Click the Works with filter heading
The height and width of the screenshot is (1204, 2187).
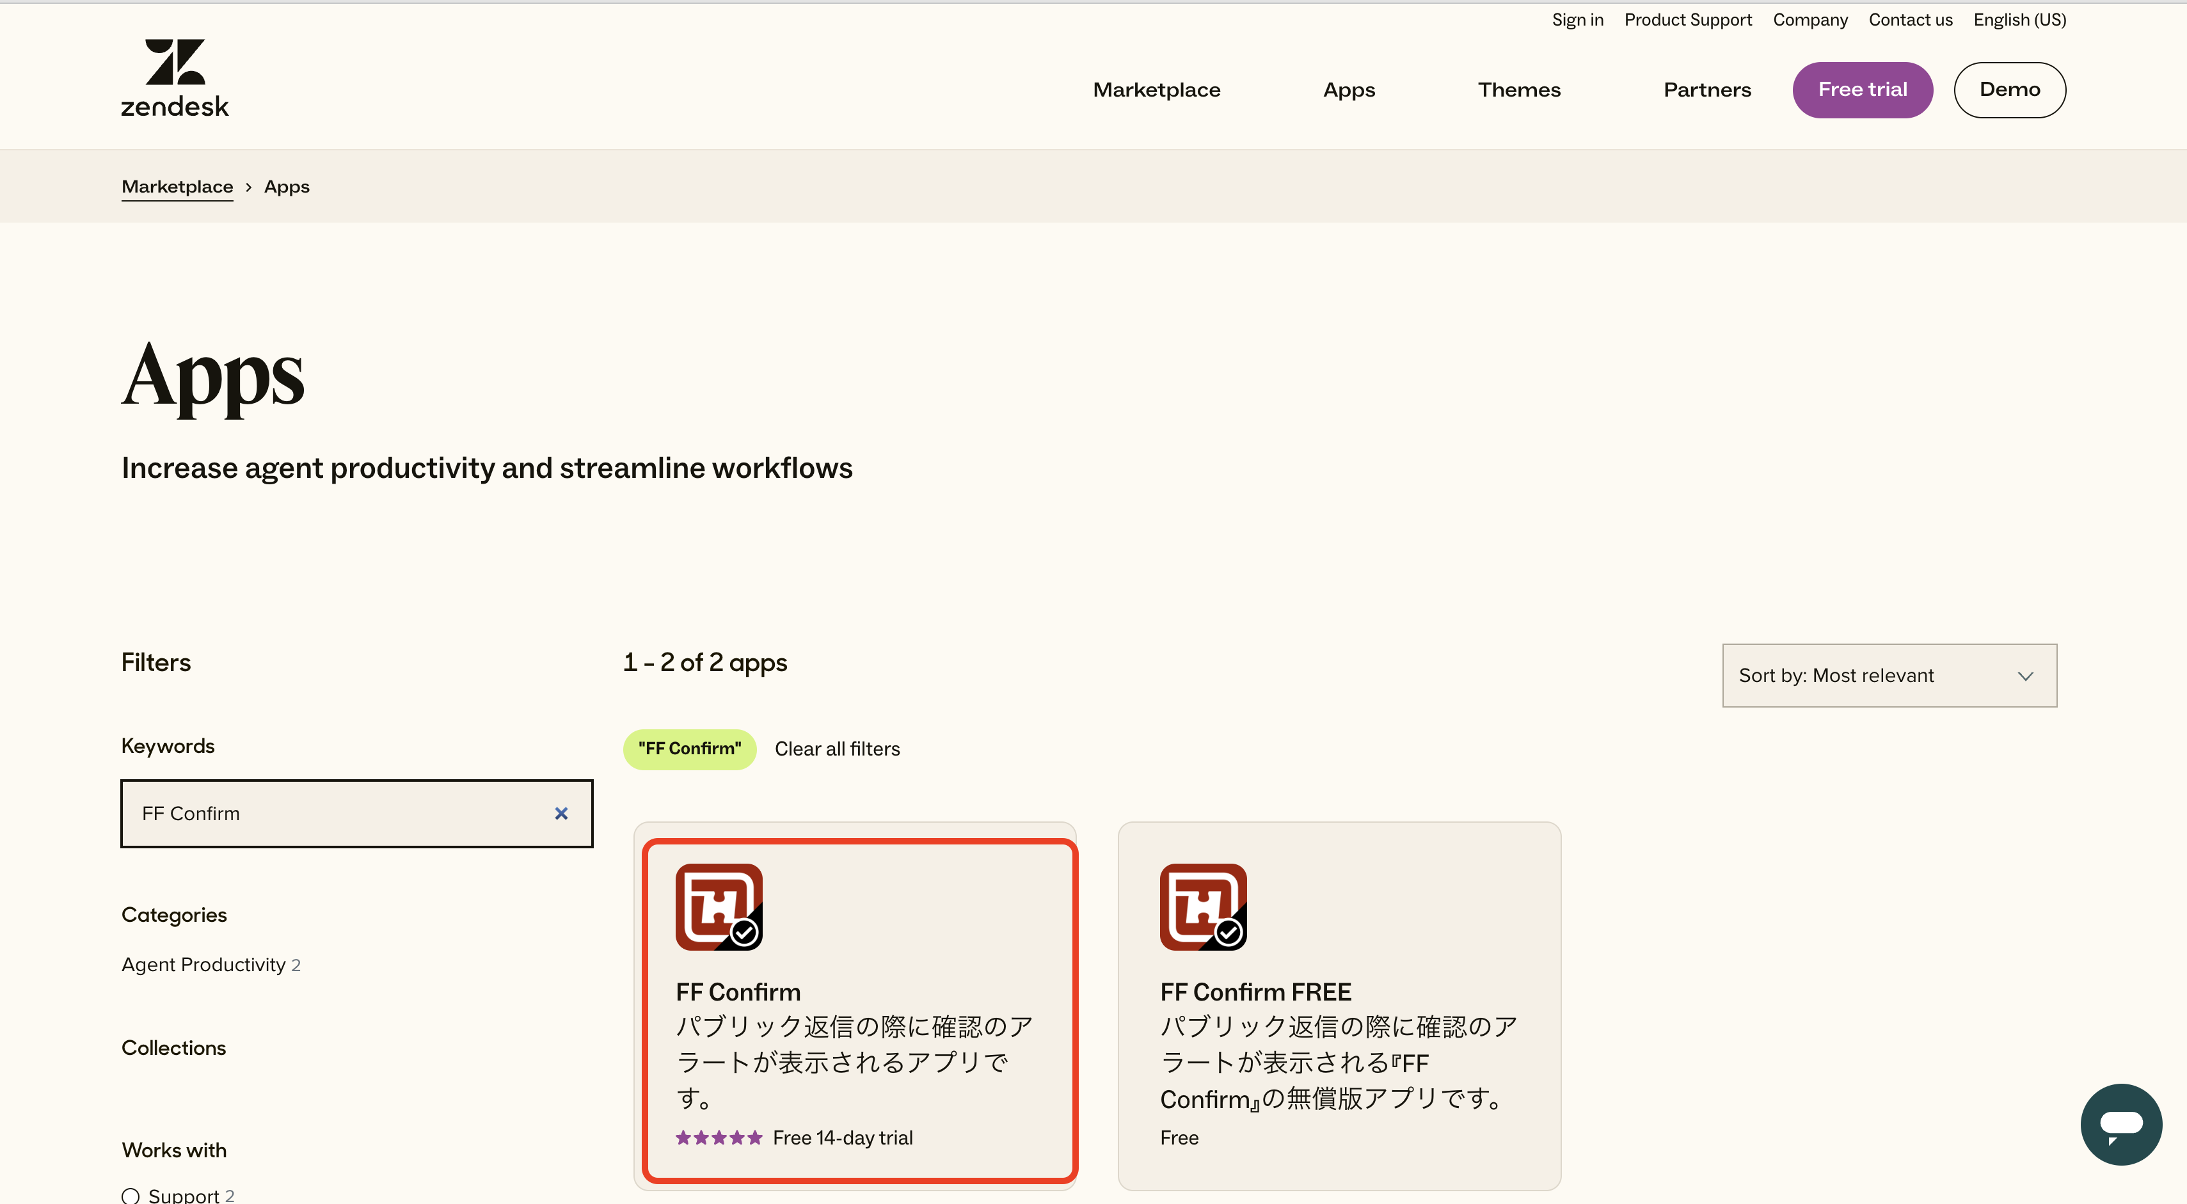click(x=174, y=1150)
